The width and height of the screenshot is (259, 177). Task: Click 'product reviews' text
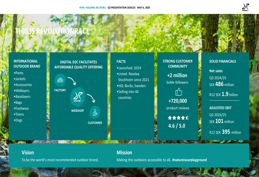178,108
